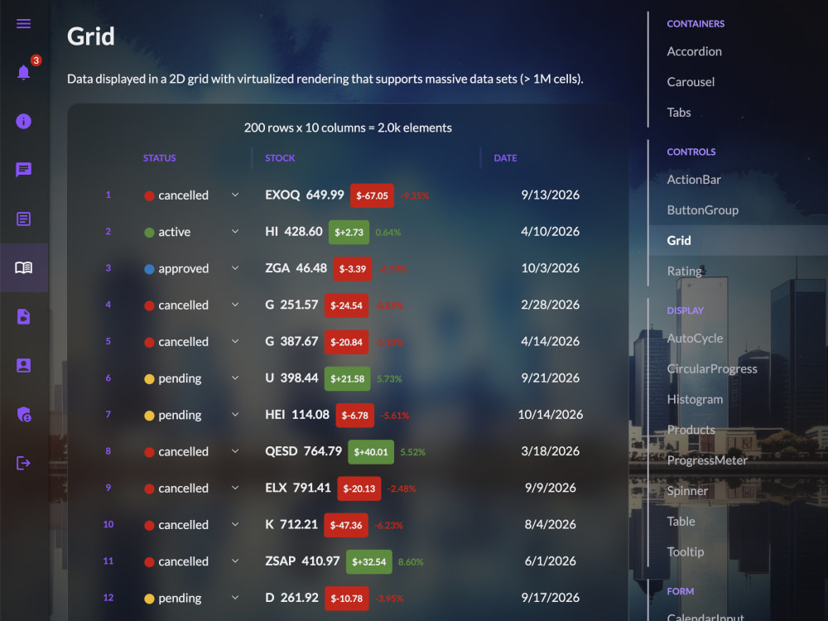Click the STOCK column header
Viewport: 828px width, 621px height.
coord(280,158)
